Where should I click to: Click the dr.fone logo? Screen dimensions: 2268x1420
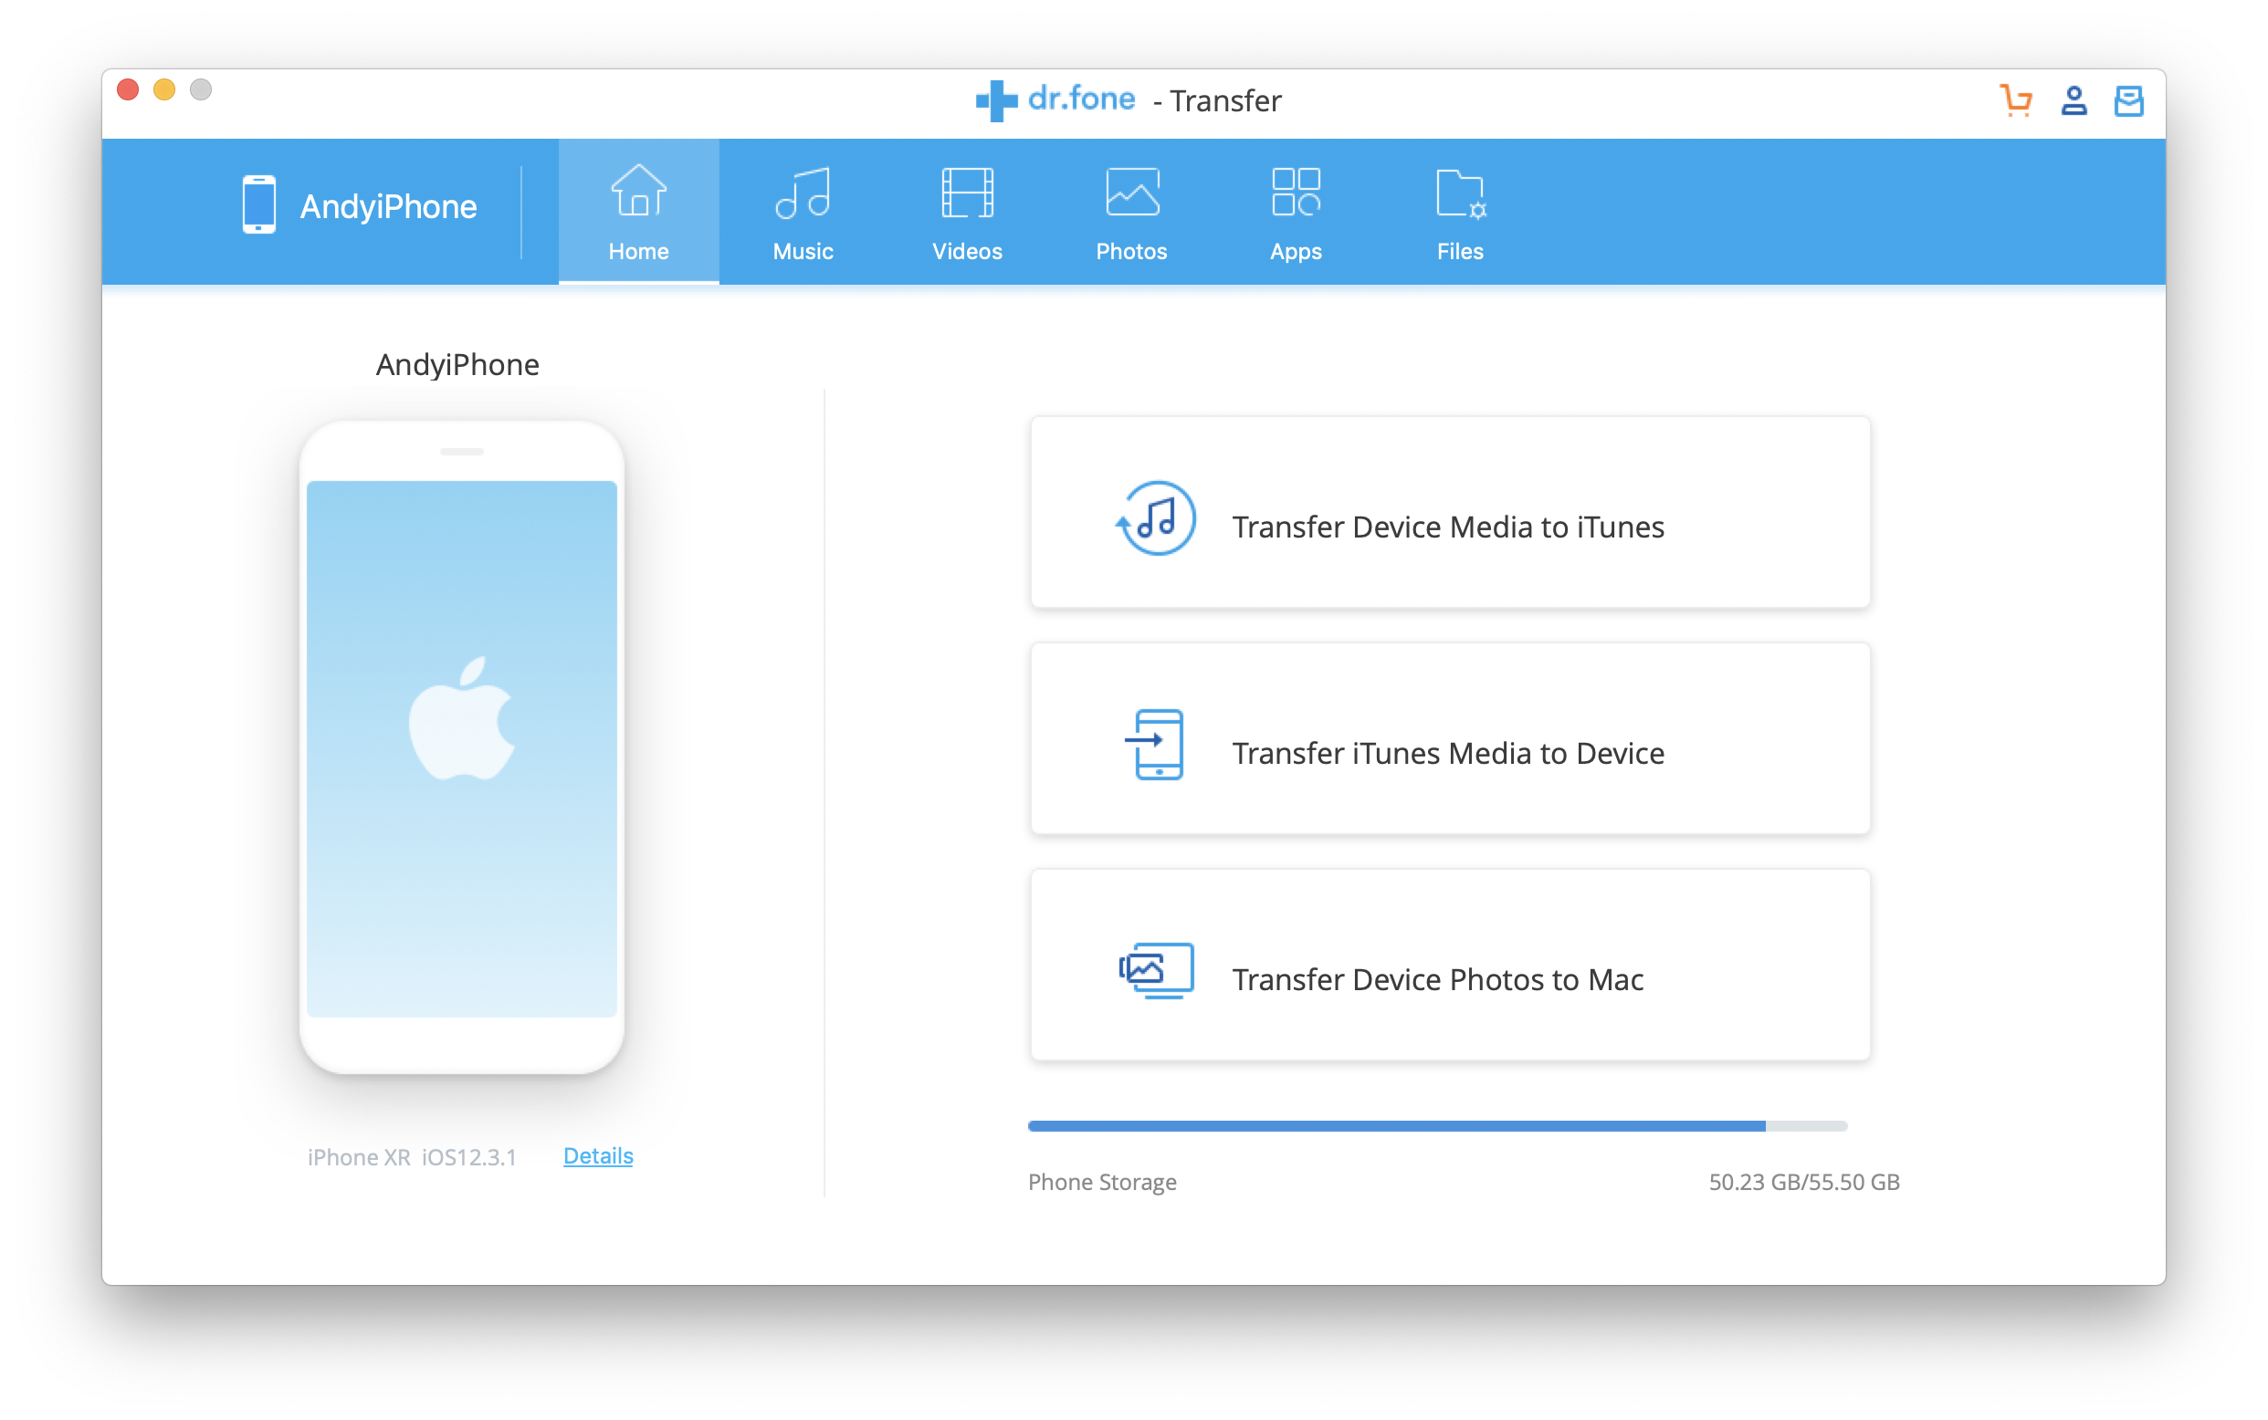[x=1055, y=99]
